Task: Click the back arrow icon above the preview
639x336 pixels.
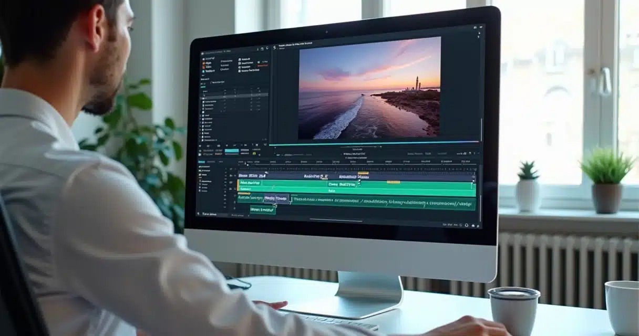Action: pos(274,48)
